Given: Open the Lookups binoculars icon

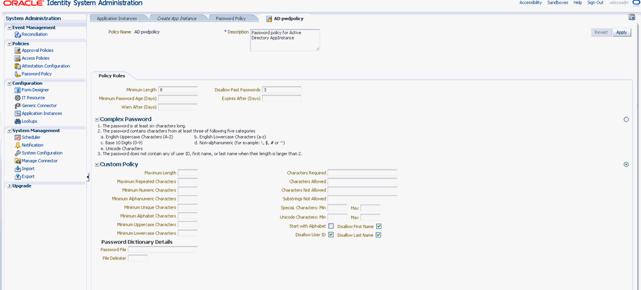Looking at the screenshot, I should point(18,122).
